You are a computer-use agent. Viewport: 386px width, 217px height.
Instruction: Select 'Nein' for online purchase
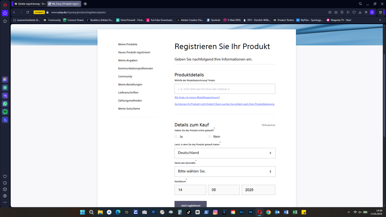point(209,136)
